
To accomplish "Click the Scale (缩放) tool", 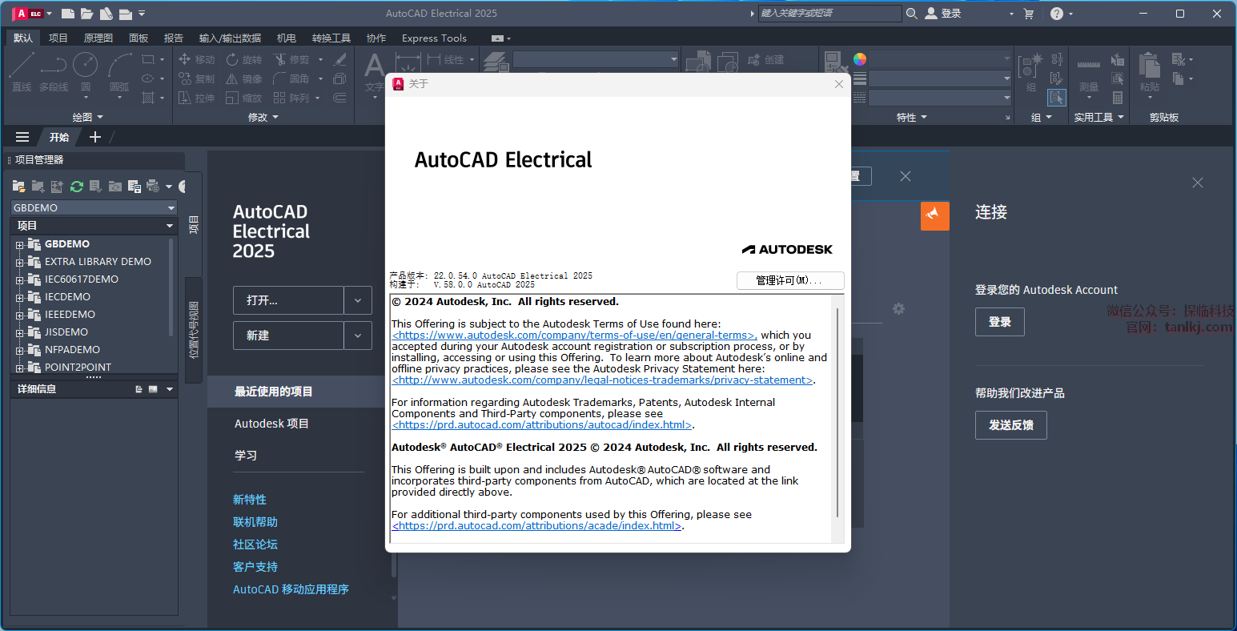I will click(244, 98).
